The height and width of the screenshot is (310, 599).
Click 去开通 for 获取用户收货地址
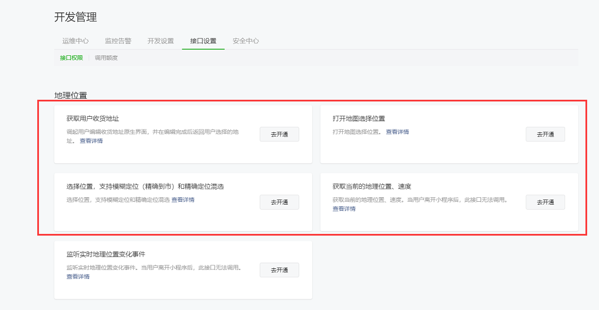279,134
